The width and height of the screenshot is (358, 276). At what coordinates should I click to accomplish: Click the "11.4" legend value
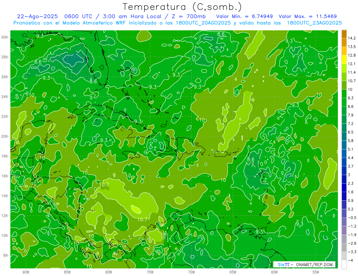pos(352,72)
